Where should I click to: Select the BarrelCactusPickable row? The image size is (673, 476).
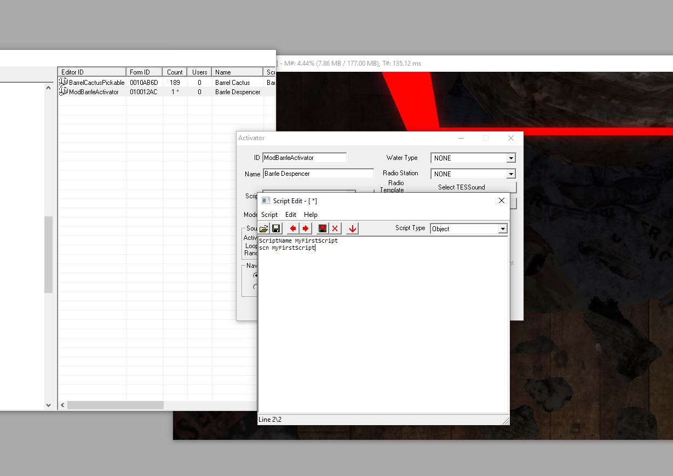167,82
